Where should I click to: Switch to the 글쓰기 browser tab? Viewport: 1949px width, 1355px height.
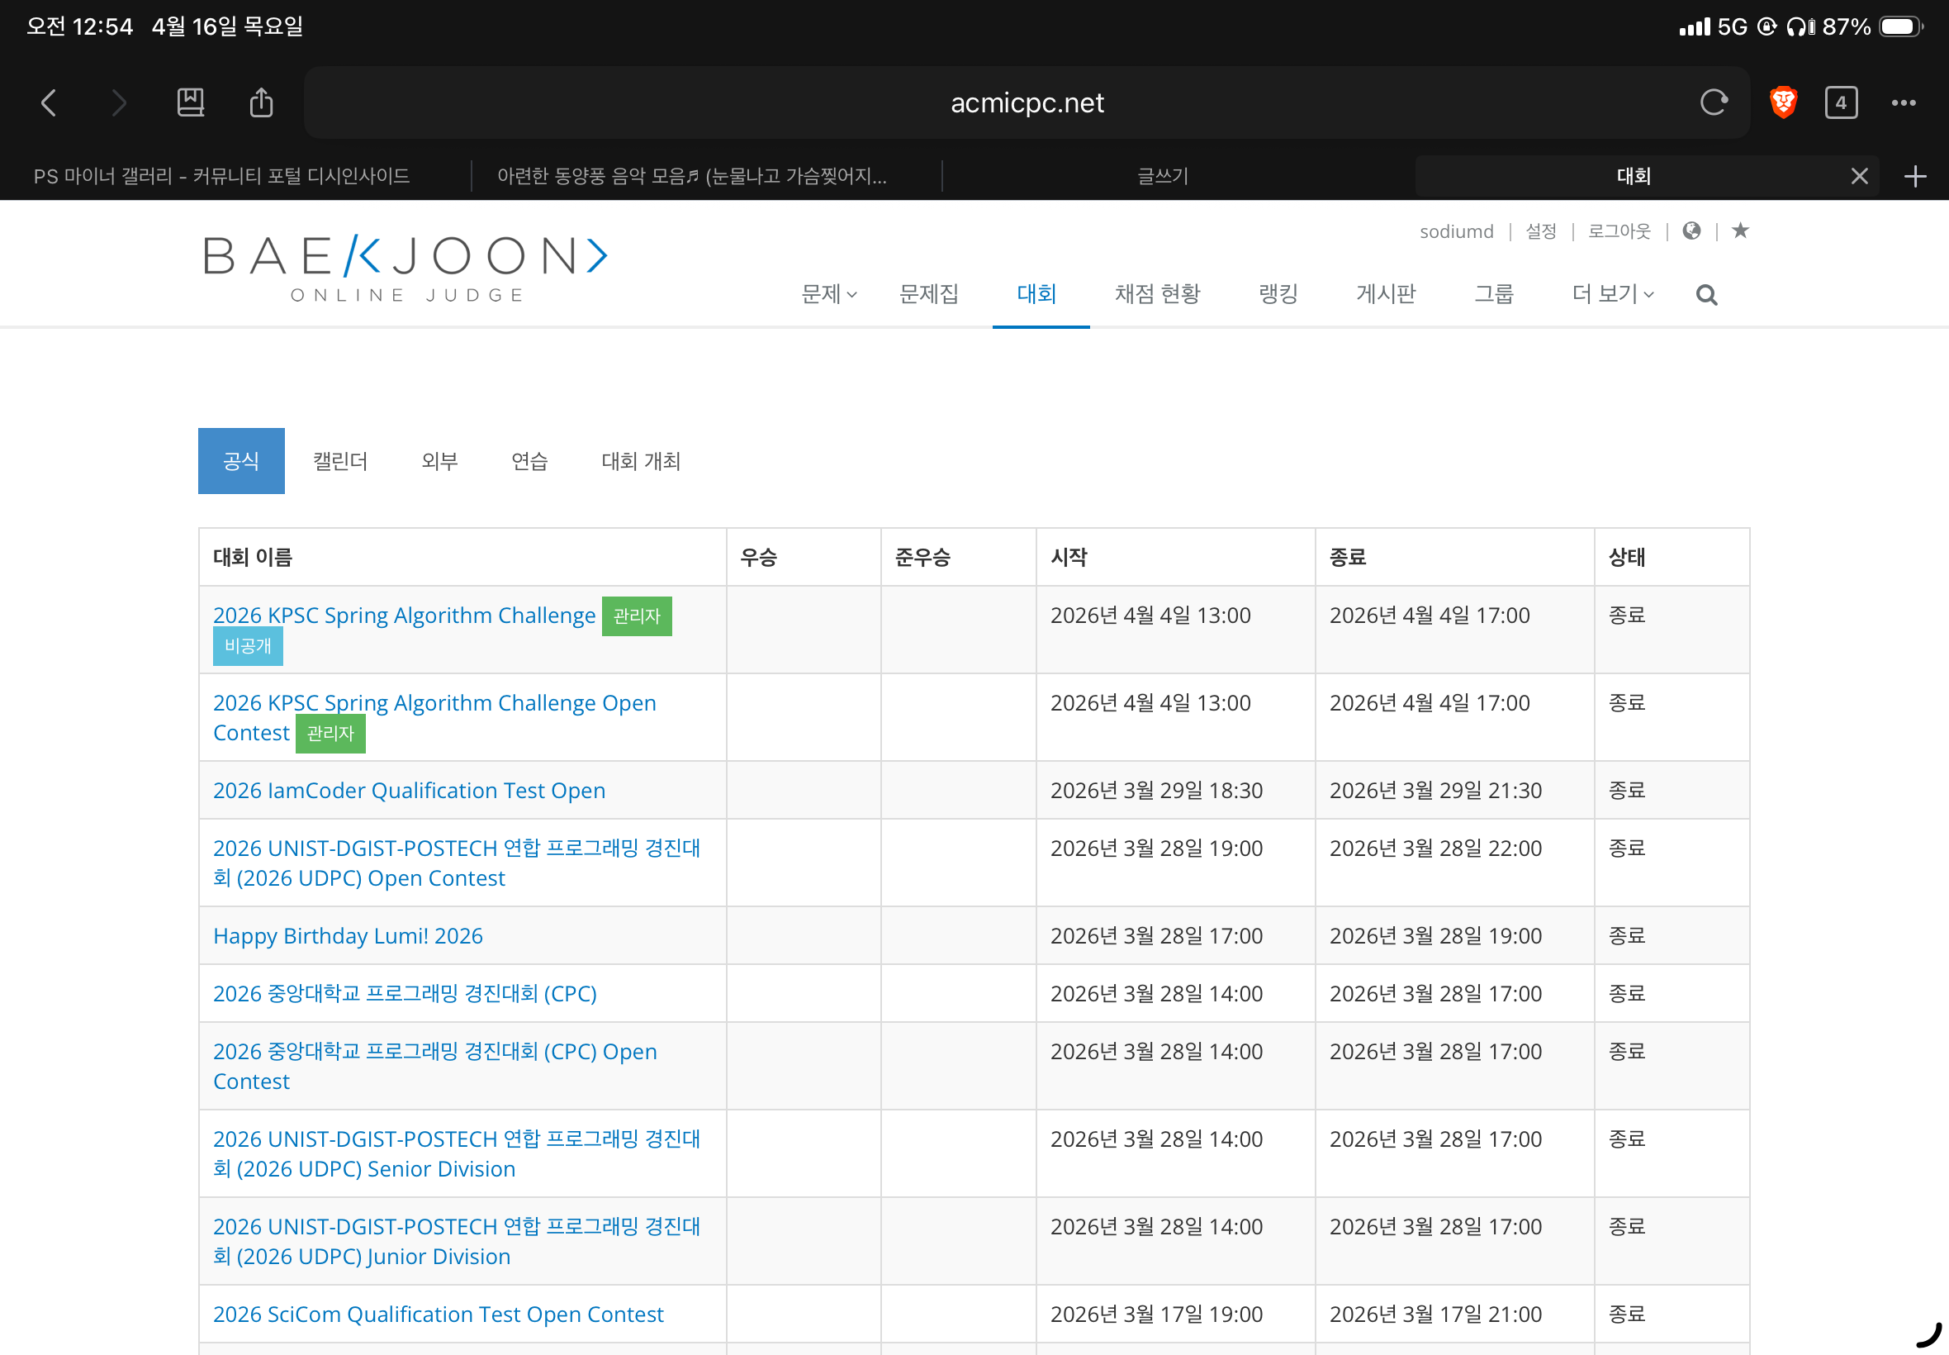tap(1163, 177)
